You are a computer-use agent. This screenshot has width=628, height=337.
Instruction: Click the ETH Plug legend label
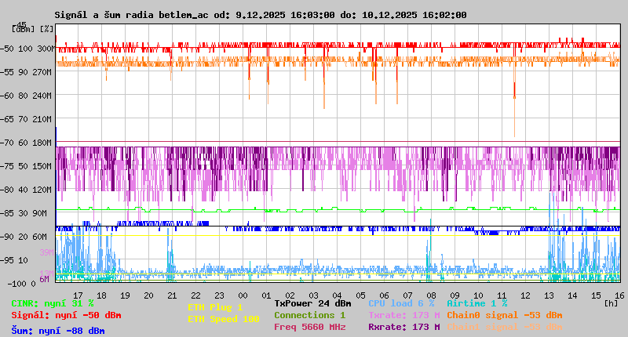pyautogui.click(x=215, y=307)
